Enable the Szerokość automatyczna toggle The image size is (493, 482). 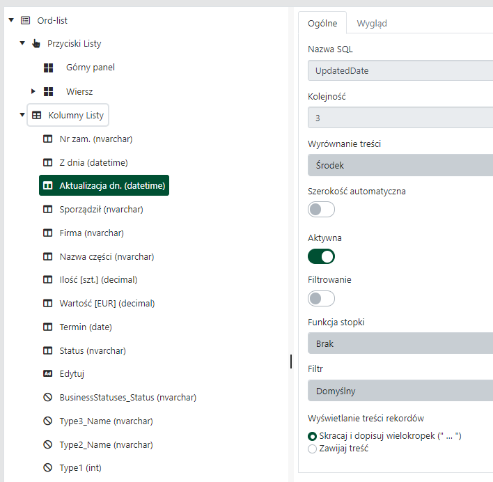tap(321, 209)
